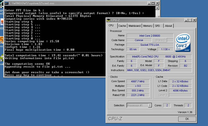Click the Stepping value '6'
Screen dimensions: 208x126
(186, 61)
